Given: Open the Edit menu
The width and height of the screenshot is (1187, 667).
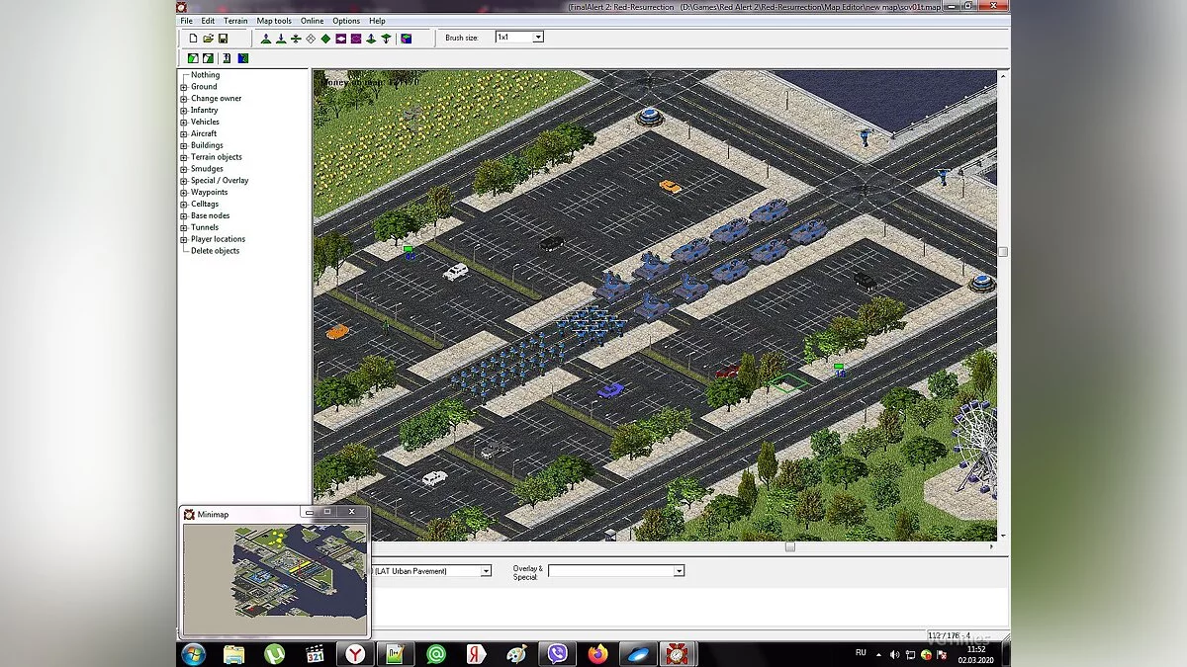Looking at the screenshot, I should (208, 21).
